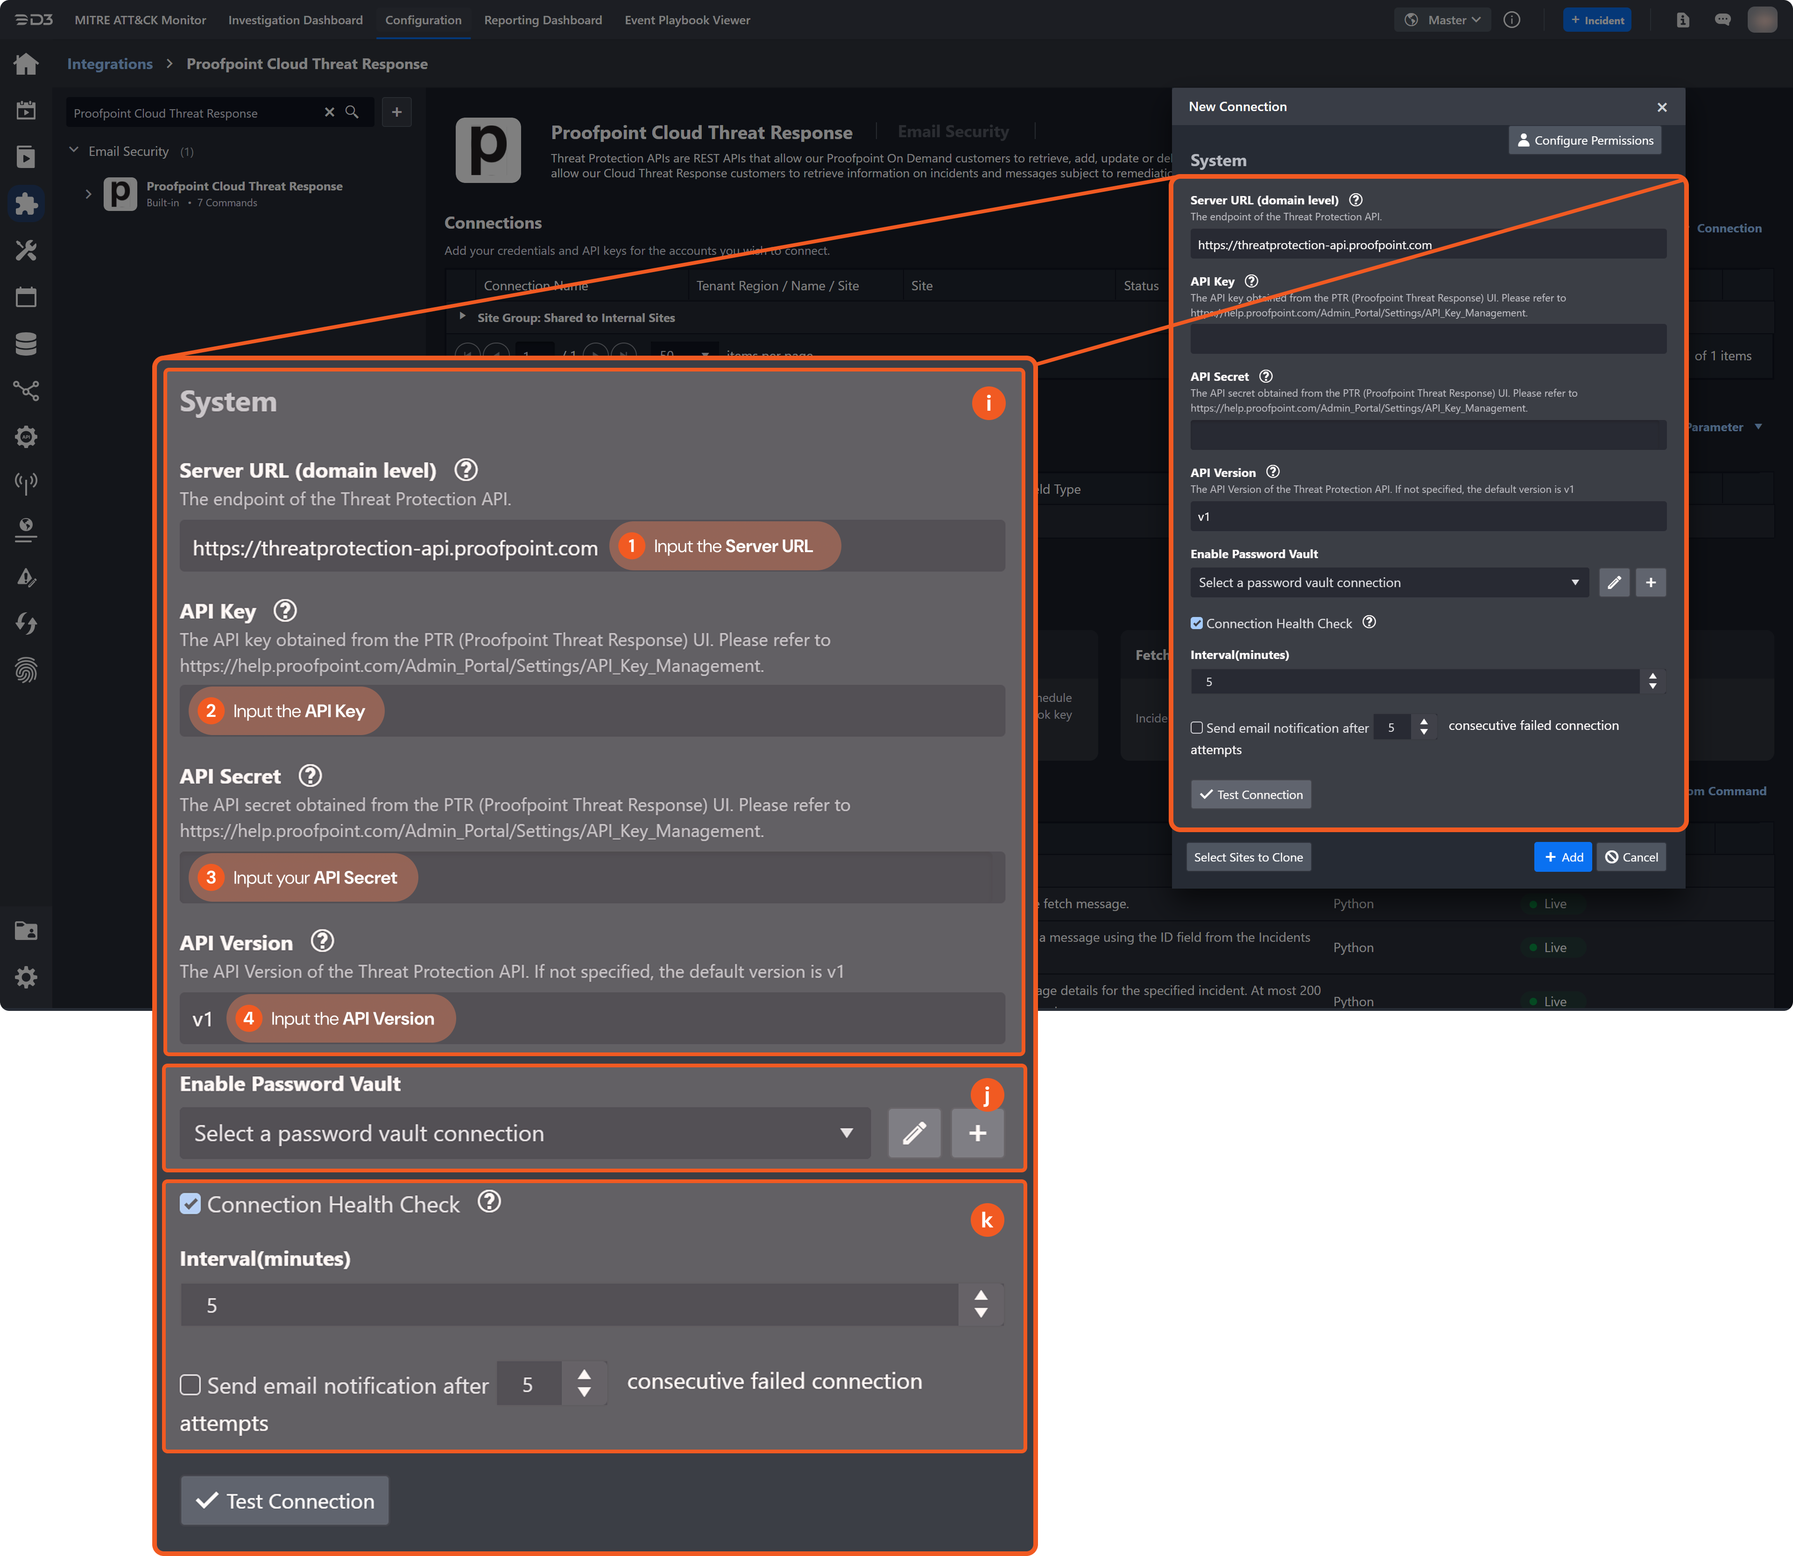This screenshot has height=1556, width=1793.
Task: Increment the Interval minutes stepper
Action: [x=1652, y=675]
